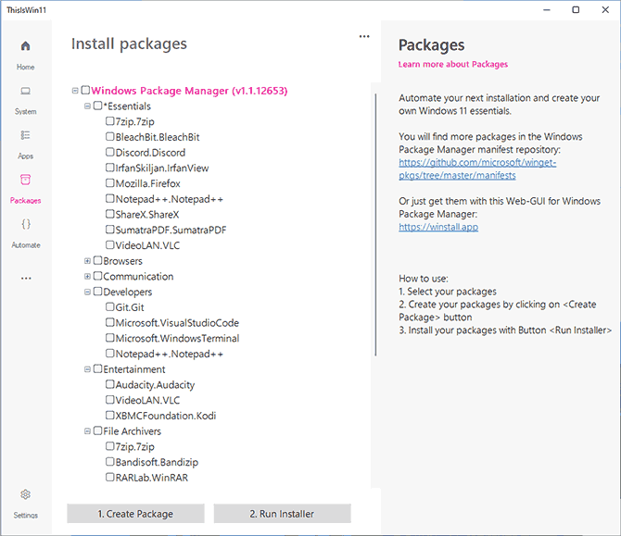Switch to the Apps section label
This screenshot has height=536, width=621.
point(25,156)
